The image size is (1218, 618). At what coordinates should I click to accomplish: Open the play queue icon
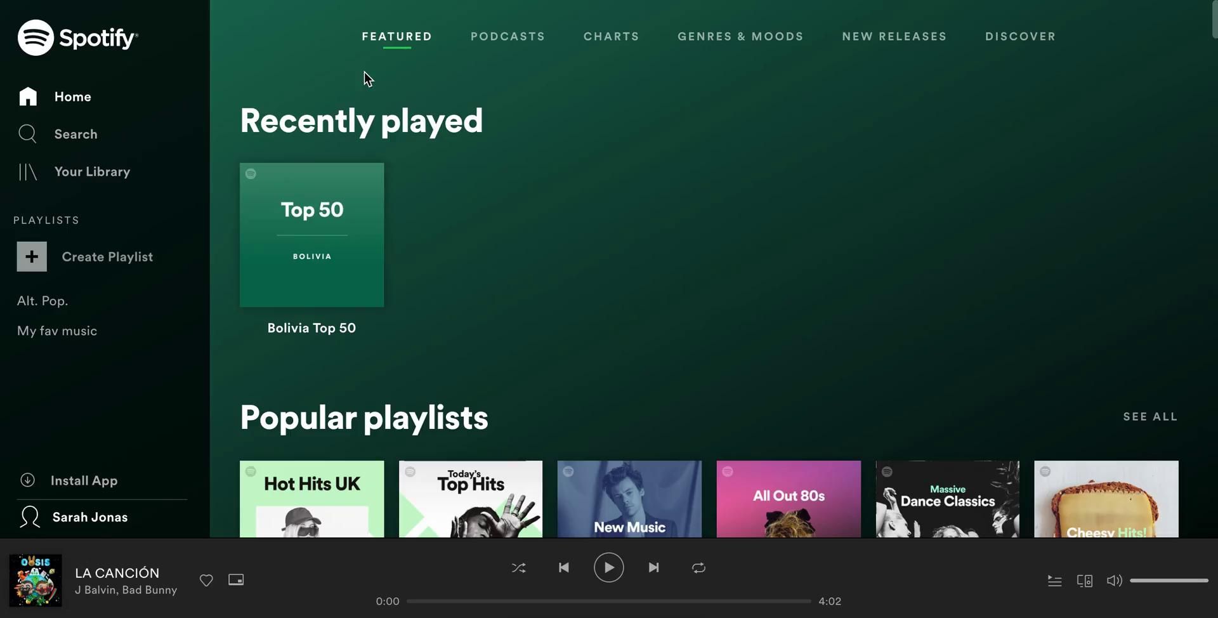[1054, 581]
